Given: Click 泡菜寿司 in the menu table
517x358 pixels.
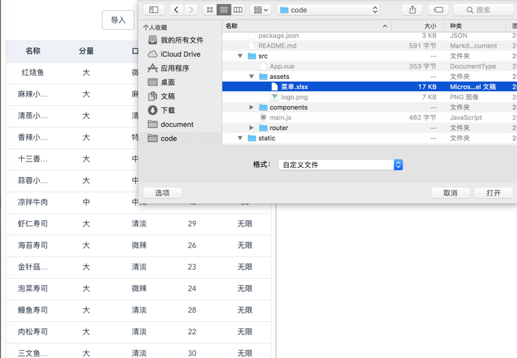Looking at the screenshot, I should point(33,288).
